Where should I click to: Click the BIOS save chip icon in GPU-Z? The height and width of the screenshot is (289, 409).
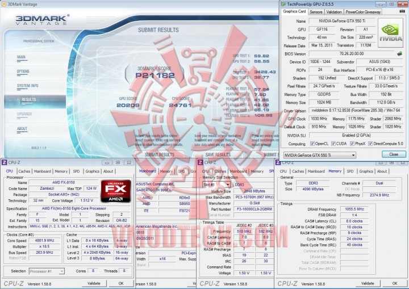399,54
